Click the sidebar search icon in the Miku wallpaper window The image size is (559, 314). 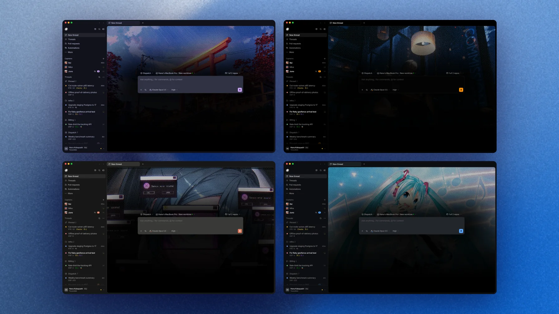320,170
